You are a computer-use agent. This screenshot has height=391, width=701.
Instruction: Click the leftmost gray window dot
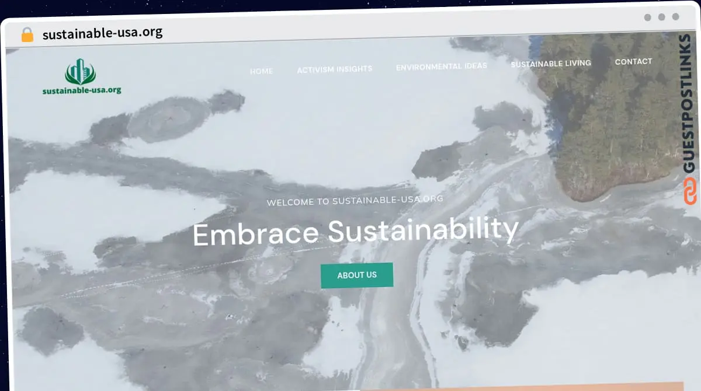647,17
